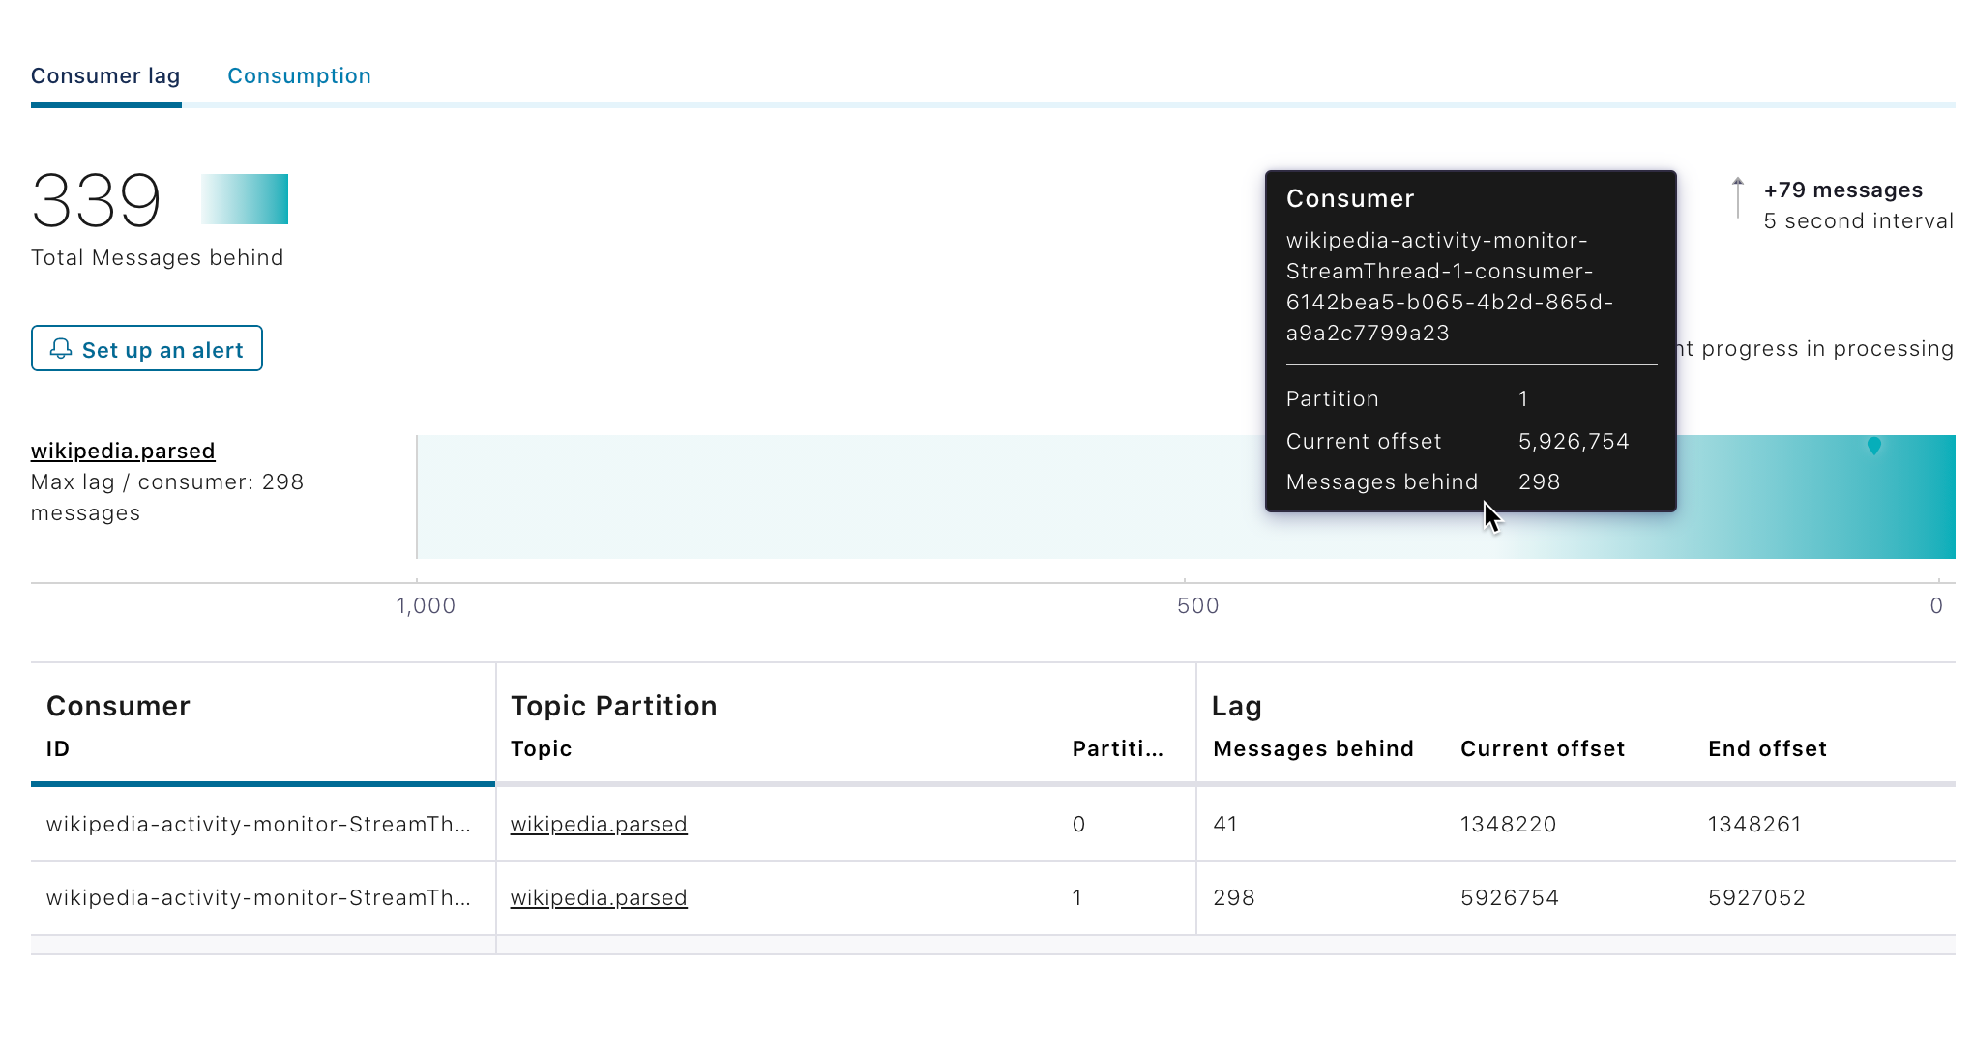Click the teal gradient swatch beside 339
Viewport: 1973px width, 1050px height.
tap(245, 199)
